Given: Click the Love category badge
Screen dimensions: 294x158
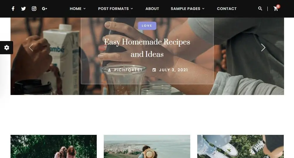Looking at the screenshot, I should tap(147, 26).
